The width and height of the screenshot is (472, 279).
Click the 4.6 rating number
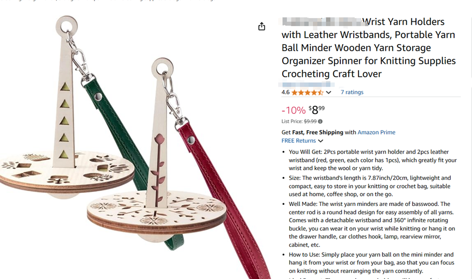(x=285, y=92)
